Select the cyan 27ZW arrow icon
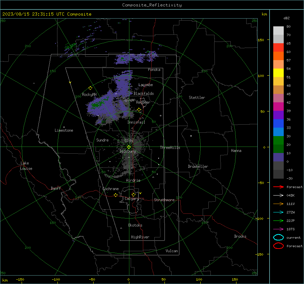 (x=278, y=212)
